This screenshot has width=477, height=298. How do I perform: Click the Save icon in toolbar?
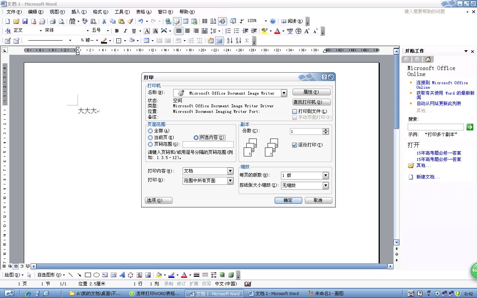(25, 21)
